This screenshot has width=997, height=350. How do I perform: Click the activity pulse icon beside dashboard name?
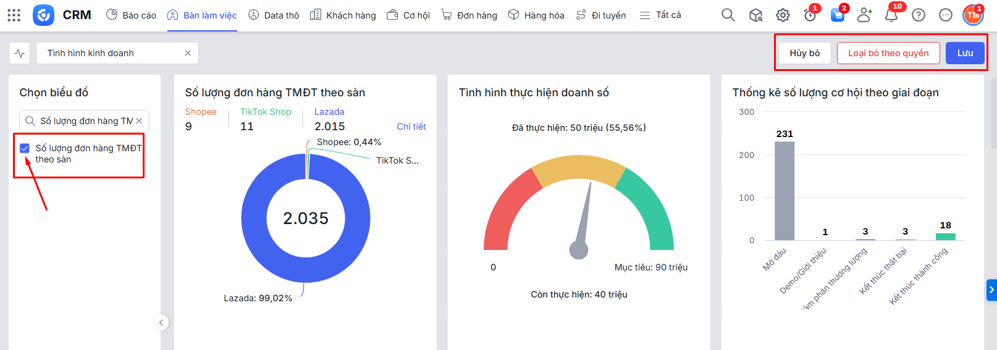[x=20, y=53]
